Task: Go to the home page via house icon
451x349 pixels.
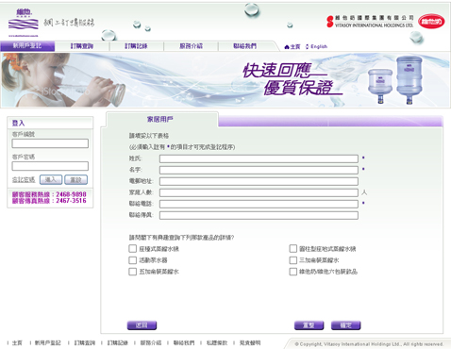Action: click(x=292, y=46)
